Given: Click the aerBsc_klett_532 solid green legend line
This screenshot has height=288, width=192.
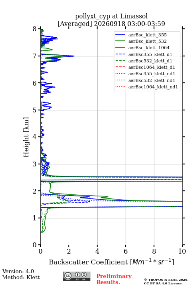Looking at the screenshot, I should tap(120, 41).
